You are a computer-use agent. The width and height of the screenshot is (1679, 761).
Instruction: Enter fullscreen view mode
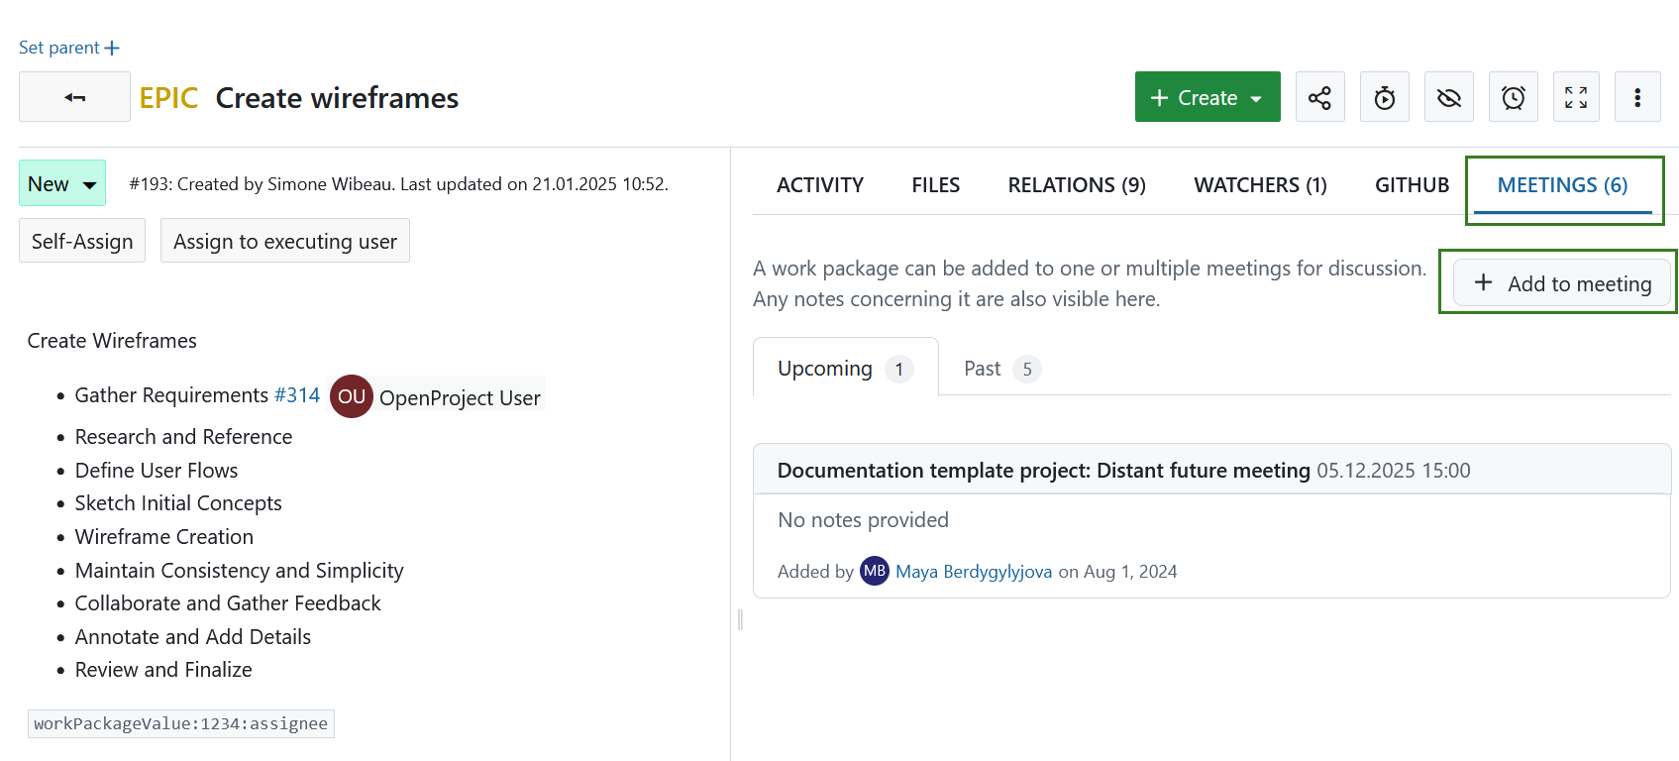click(x=1575, y=97)
